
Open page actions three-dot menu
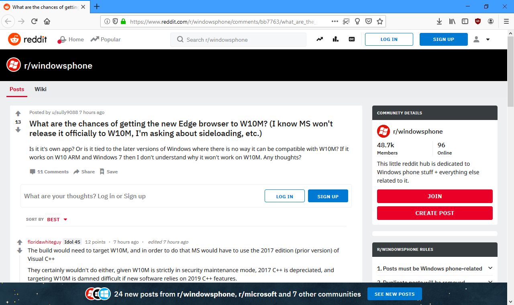pos(335,21)
